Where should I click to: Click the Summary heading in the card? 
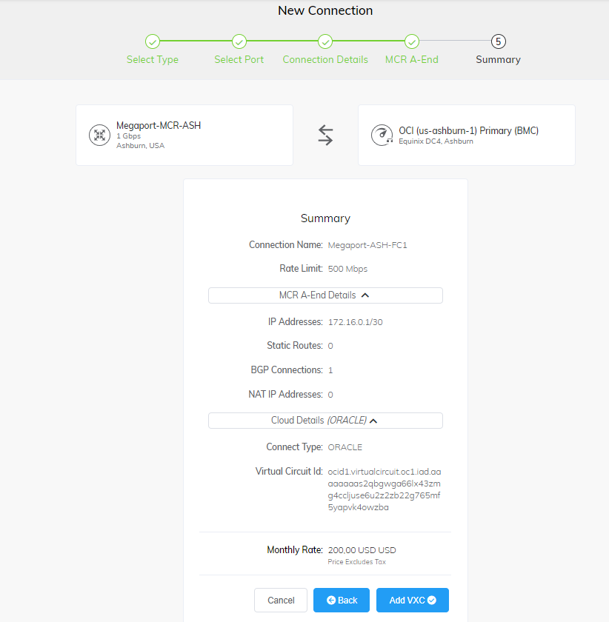pos(325,218)
